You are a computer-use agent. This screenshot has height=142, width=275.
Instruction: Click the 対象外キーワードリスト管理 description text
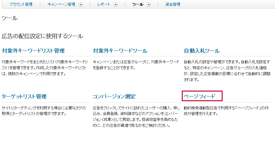coord(45,68)
